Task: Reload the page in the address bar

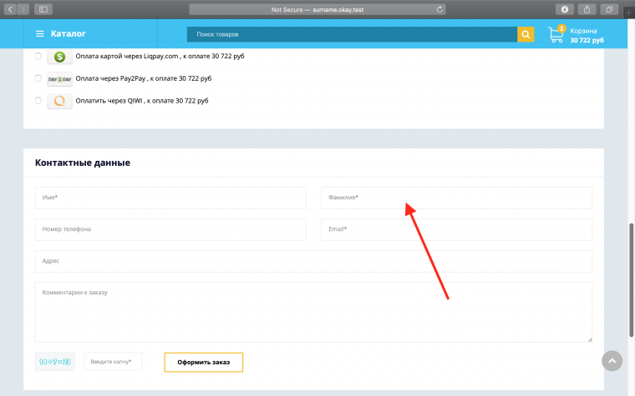Action: [x=439, y=9]
